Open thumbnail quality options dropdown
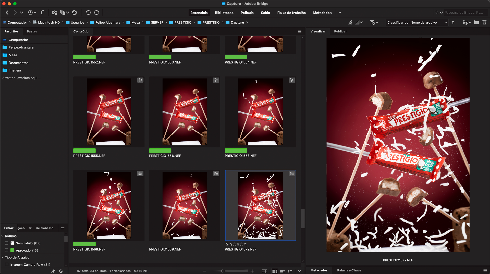The width and height of the screenshot is (490, 274). point(359,22)
